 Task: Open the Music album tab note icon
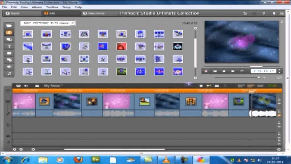[9, 73]
